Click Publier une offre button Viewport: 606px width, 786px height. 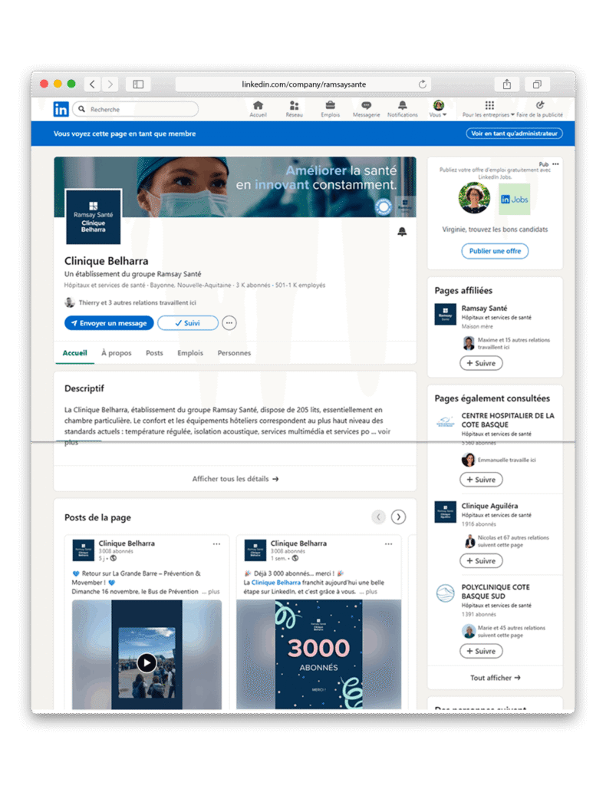[x=495, y=251]
